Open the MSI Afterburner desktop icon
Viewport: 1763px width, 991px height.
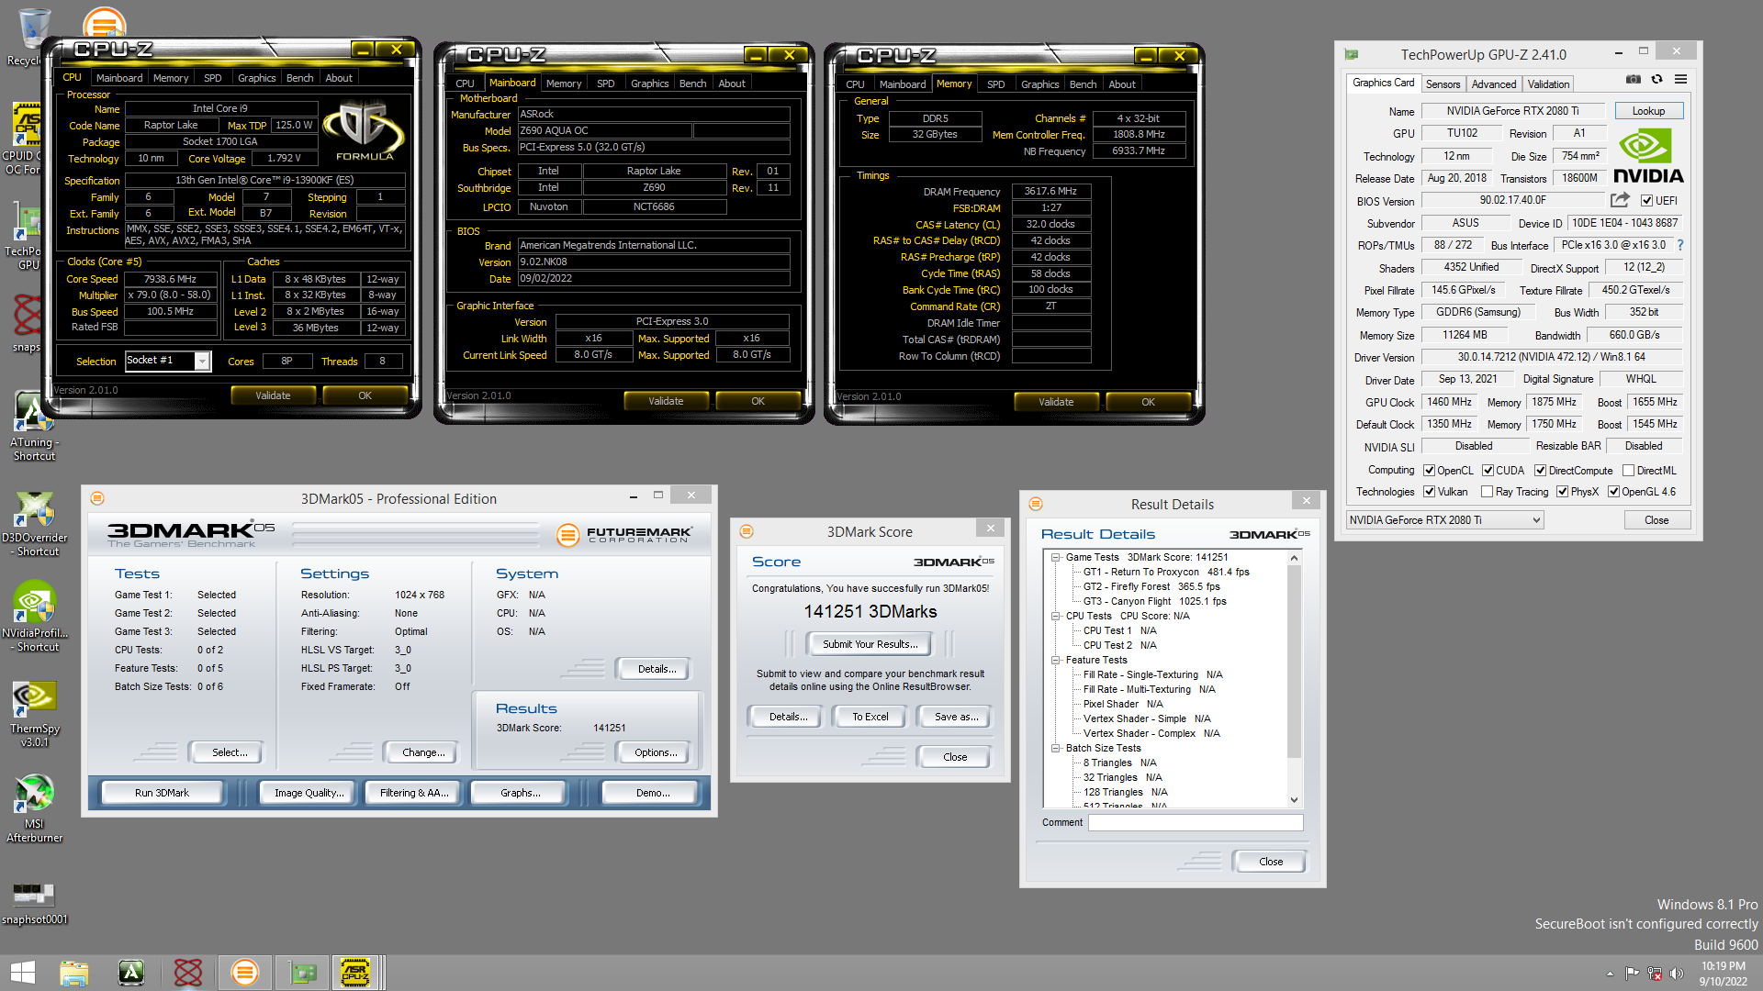pos(35,808)
